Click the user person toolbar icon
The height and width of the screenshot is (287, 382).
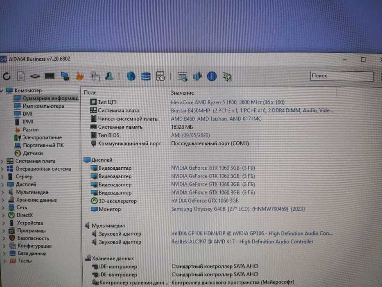click(109, 76)
